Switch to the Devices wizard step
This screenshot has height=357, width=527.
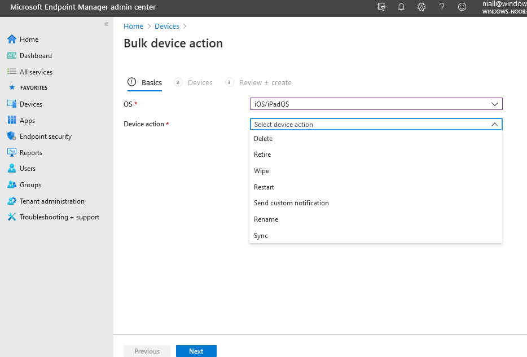point(200,83)
